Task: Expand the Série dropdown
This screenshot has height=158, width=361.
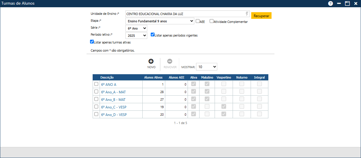Action: [136, 28]
